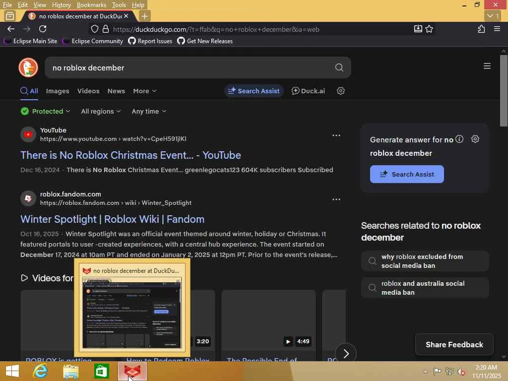Search 'roblox and australia social media ban'
508x381 pixels.
[x=425, y=288]
